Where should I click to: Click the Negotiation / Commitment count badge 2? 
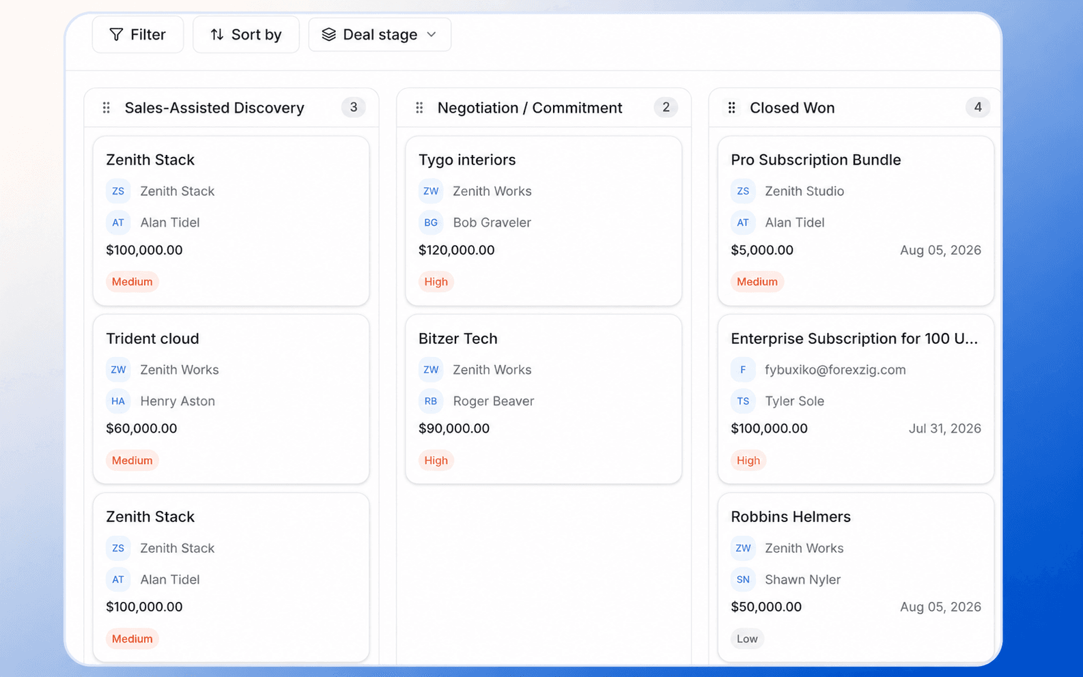[x=666, y=107]
